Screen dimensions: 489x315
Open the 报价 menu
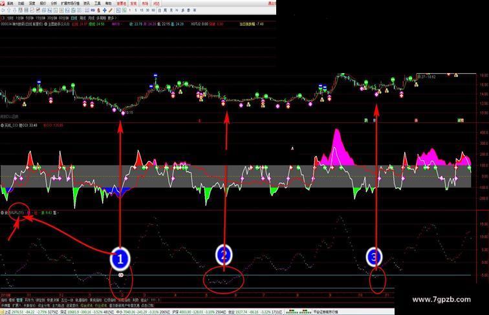43,3
